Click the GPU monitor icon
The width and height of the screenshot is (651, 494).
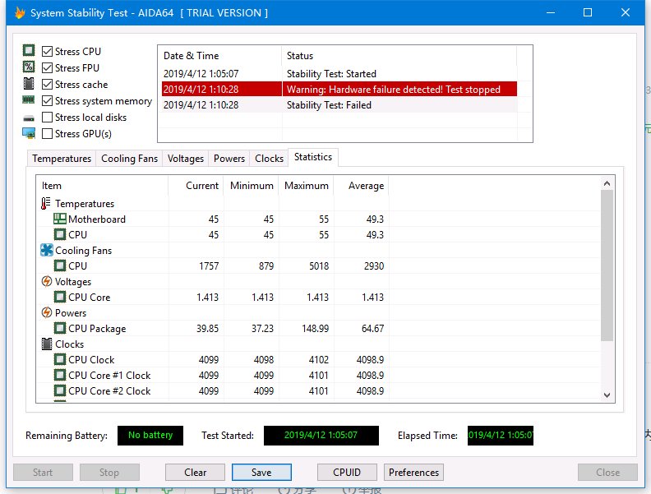pos(29,133)
